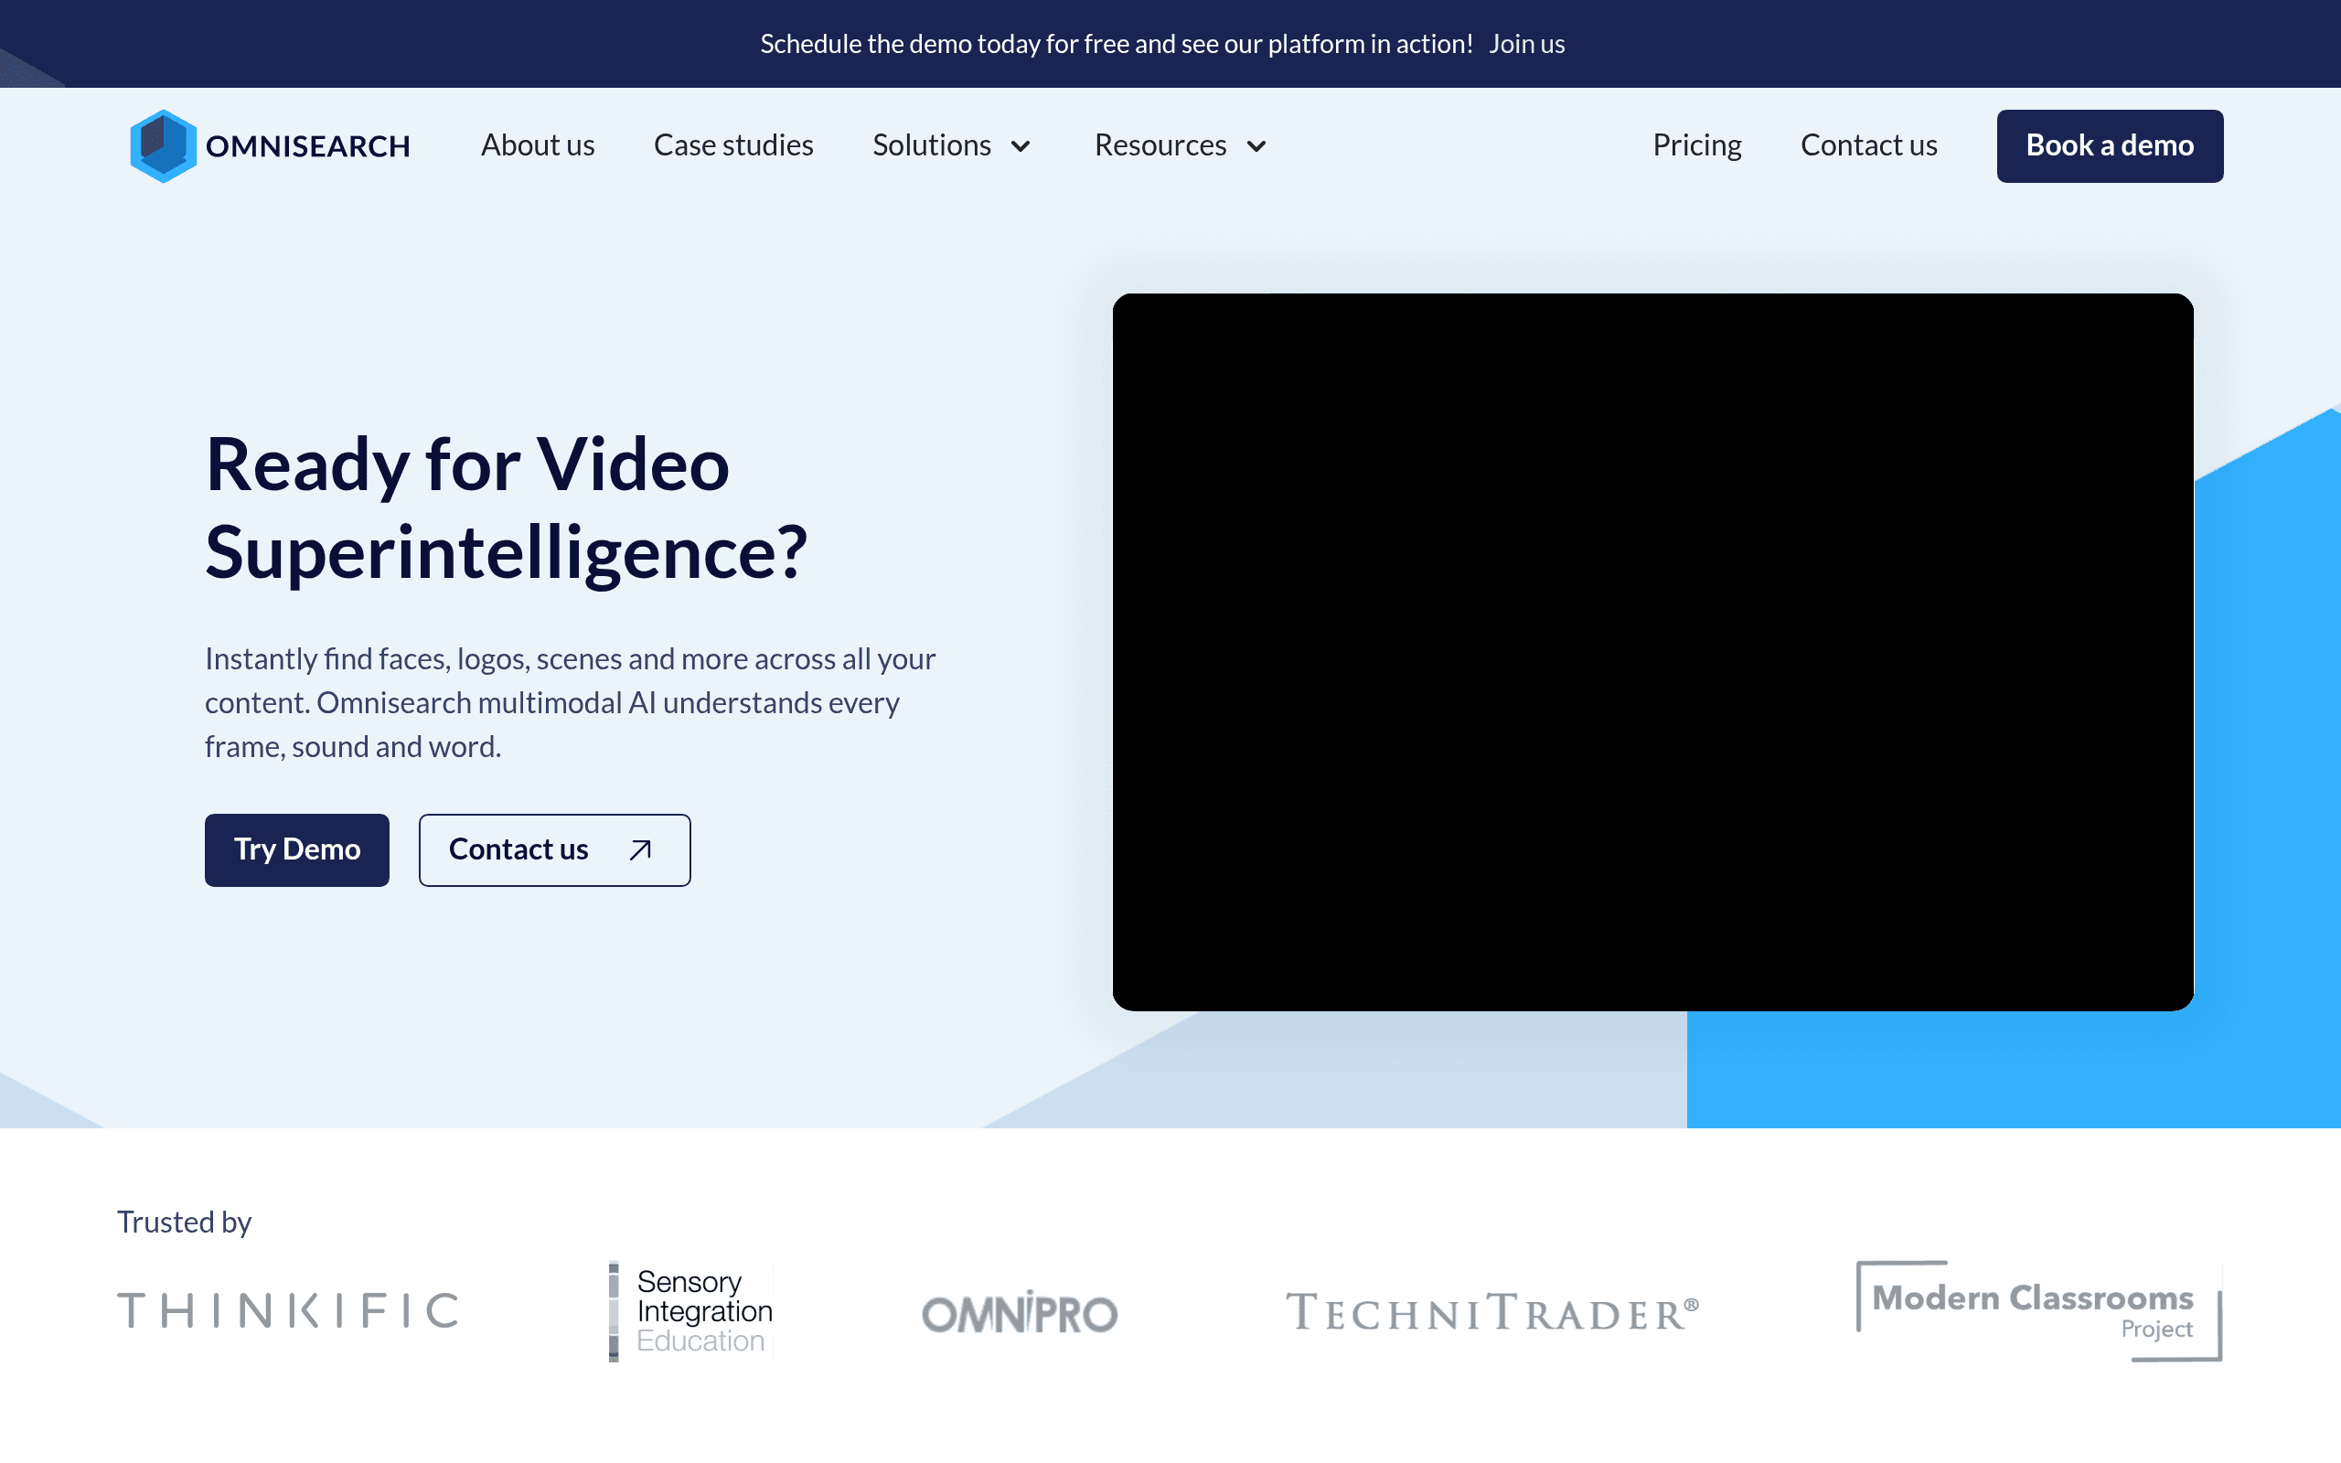Click the Book a demo button
Viewport: 2341px width, 1463px height.
(x=2110, y=146)
